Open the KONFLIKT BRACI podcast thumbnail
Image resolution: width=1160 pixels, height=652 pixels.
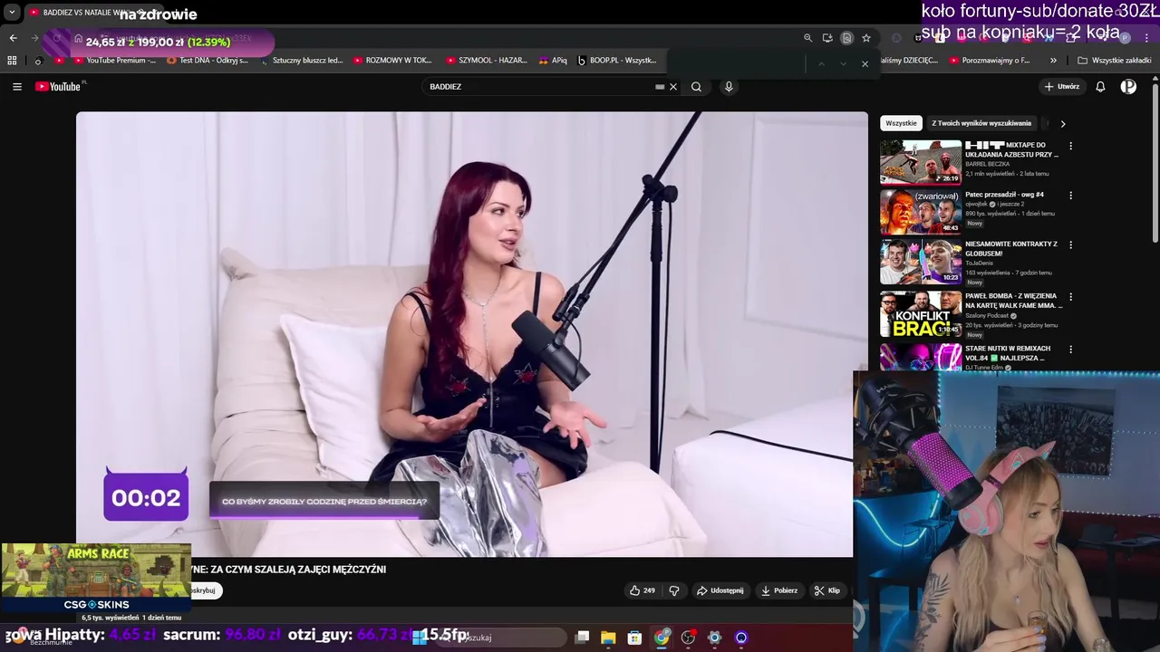[x=921, y=313]
